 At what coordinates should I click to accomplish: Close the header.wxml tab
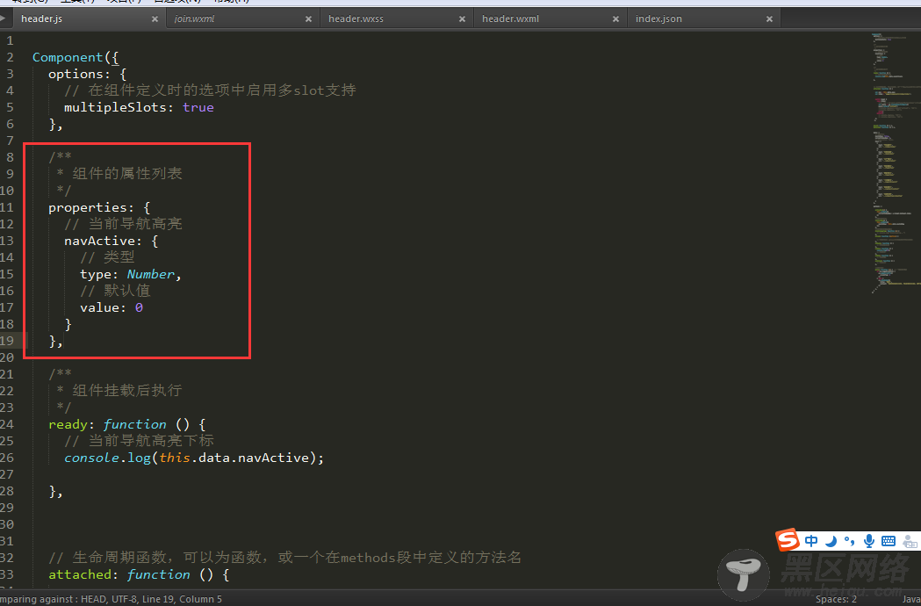[x=615, y=18]
